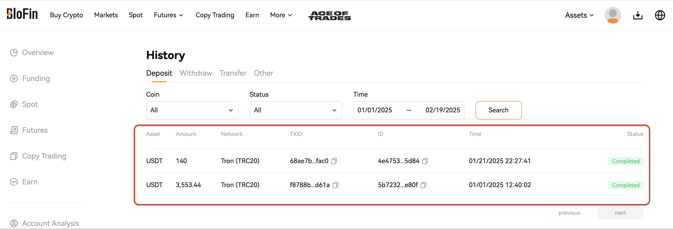Click the Time column header in the table
This screenshot has height=229, width=673.
pos(475,134)
